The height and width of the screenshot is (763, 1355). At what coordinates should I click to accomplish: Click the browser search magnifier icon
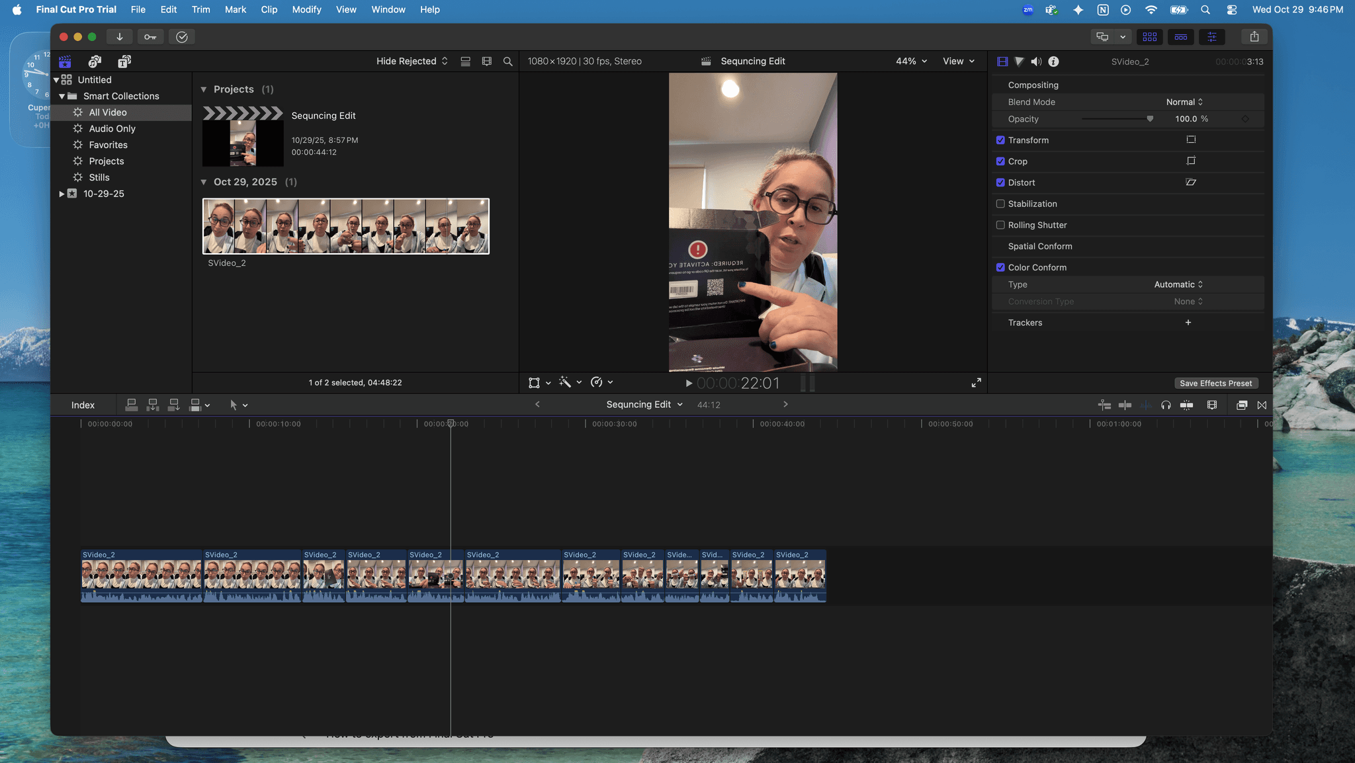click(507, 61)
